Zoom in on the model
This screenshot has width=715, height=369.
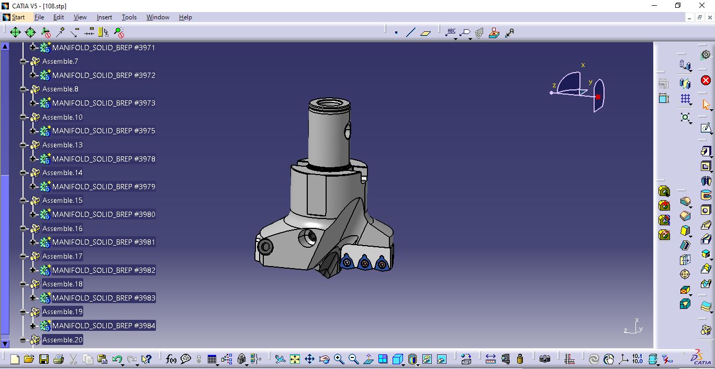tap(339, 359)
